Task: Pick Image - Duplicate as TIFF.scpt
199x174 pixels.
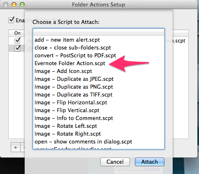Action: (x=99, y=95)
